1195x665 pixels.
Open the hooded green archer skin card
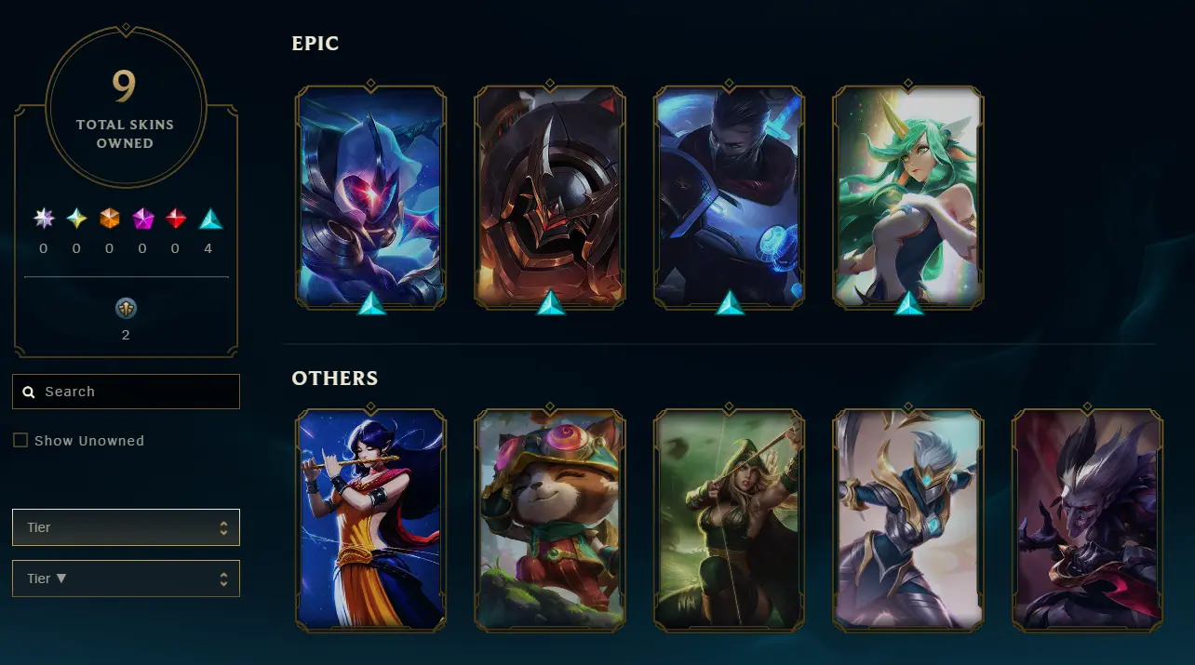pyautogui.click(x=729, y=521)
